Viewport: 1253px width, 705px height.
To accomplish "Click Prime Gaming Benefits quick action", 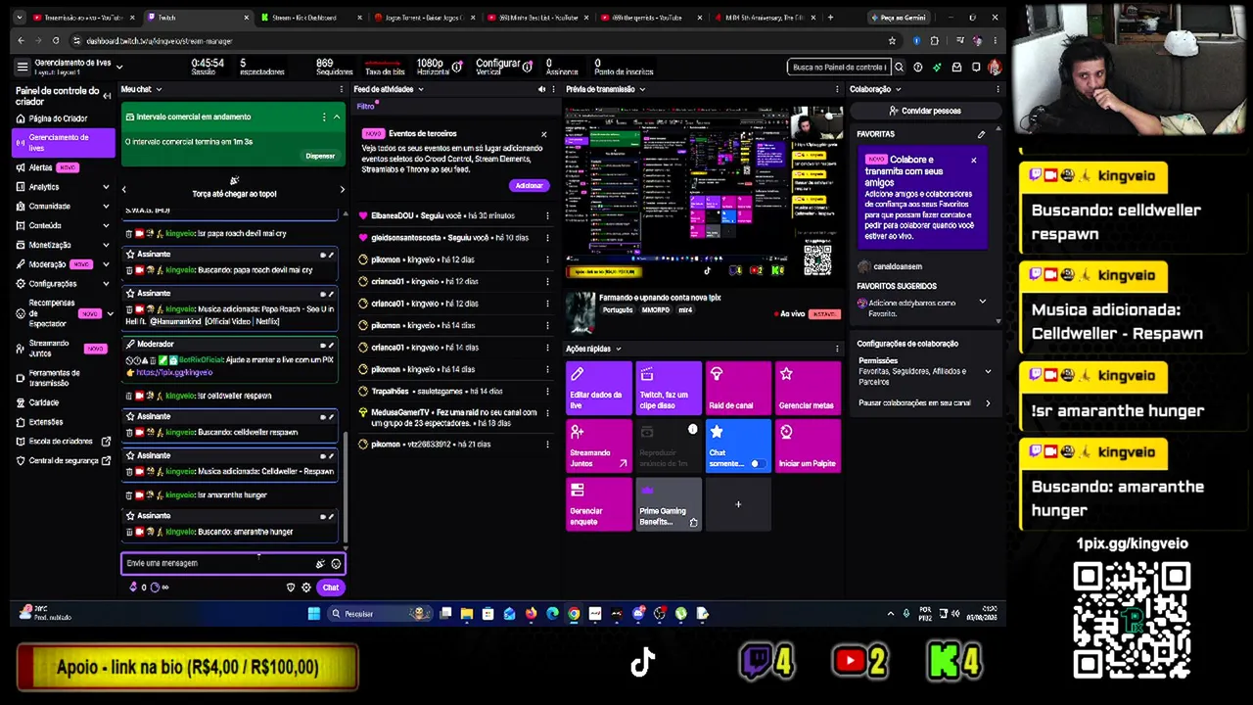I will (x=669, y=503).
